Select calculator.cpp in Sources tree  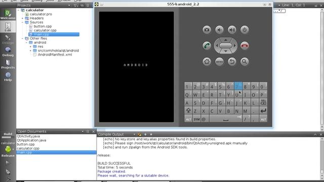(45, 30)
